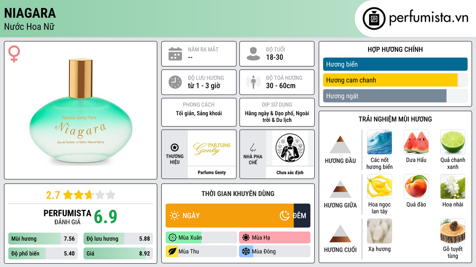Click the dark Đêm nighttime segment
The height and width of the screenshot is (267, 476).
pos(302,216)
